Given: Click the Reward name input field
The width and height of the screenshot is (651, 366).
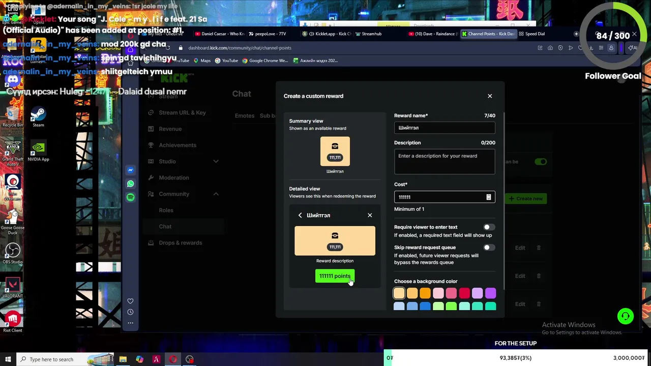Looking at the screenshot, I should click(x=445, y=128).
